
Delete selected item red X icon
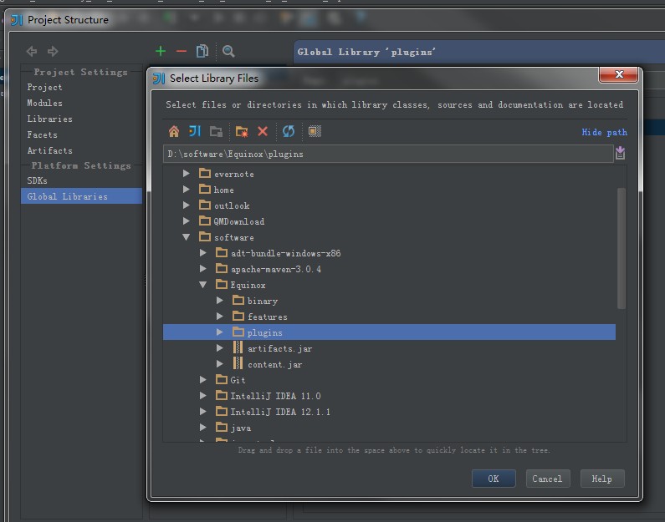coord(263,132)
